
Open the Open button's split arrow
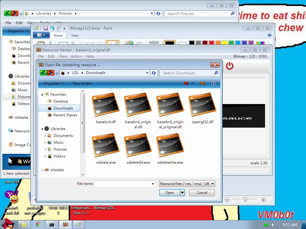coord(183,193)
